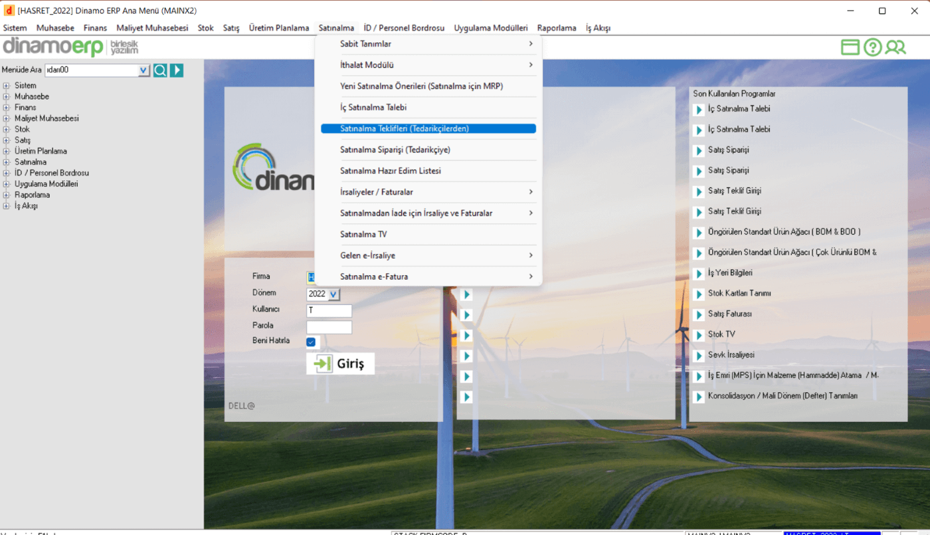The width and height of the screenshot is (930, 535).
Task: Open the Sabit Tanımlar submenu
Action: pos(428,44)
